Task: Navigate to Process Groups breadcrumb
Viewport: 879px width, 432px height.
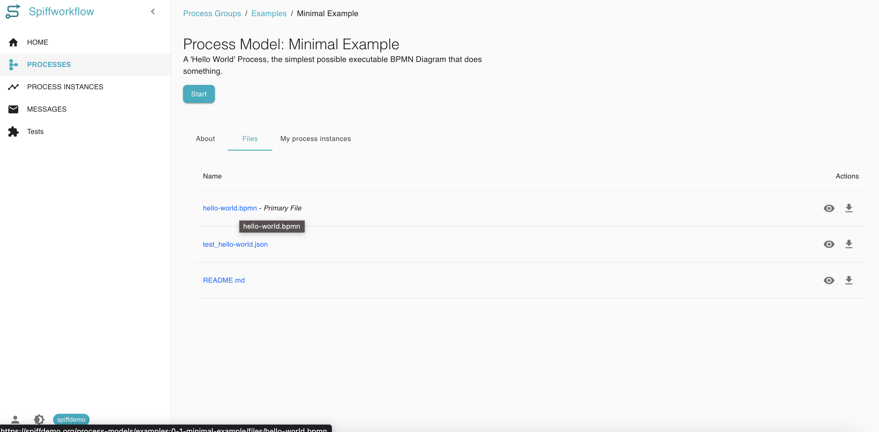Action: (x=212, y=14)
